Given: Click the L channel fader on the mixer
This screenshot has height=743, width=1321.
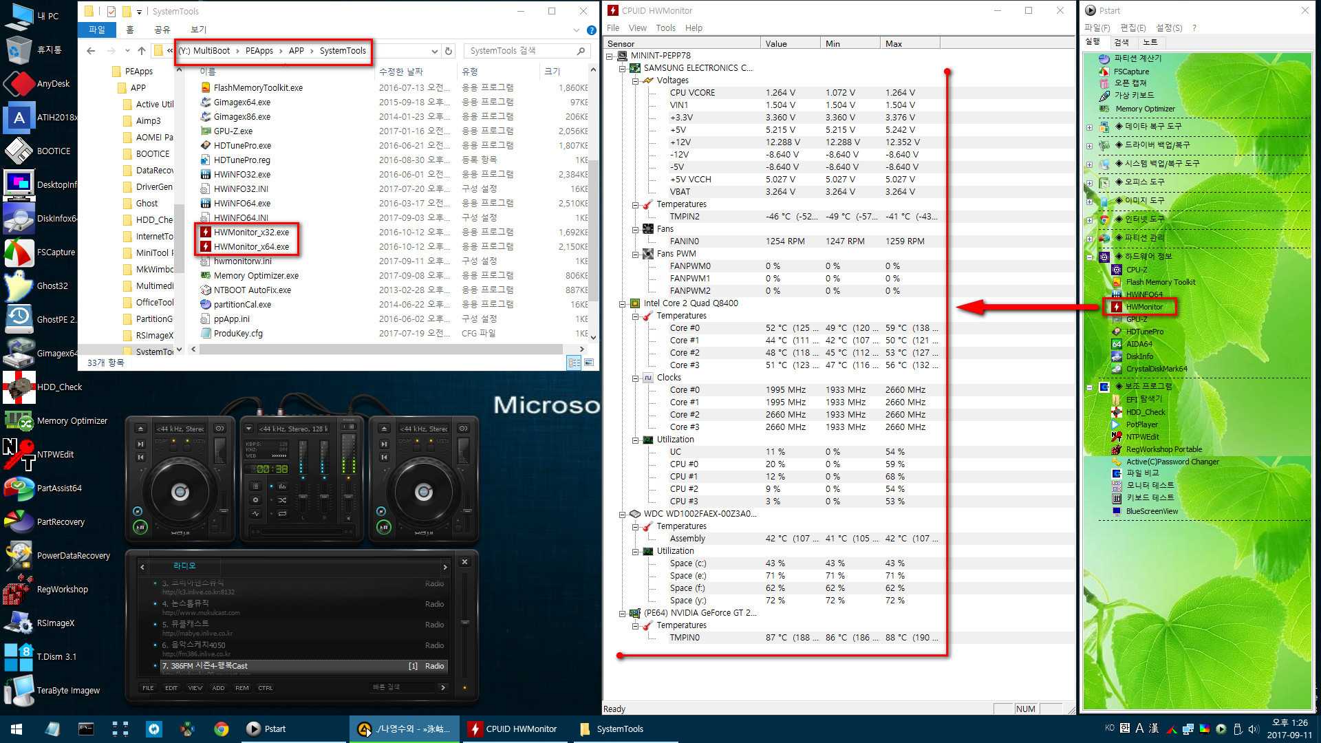Looking at the screenshot, I should click(x=303, y=497).
